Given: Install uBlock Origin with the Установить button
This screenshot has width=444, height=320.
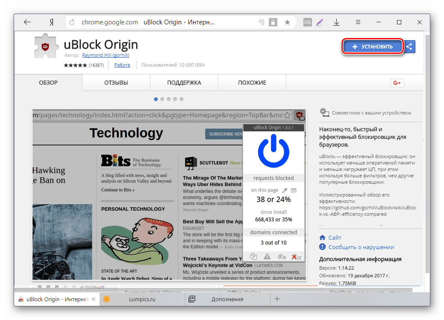Looking at the screenshot, I should (x=372, y=47).
